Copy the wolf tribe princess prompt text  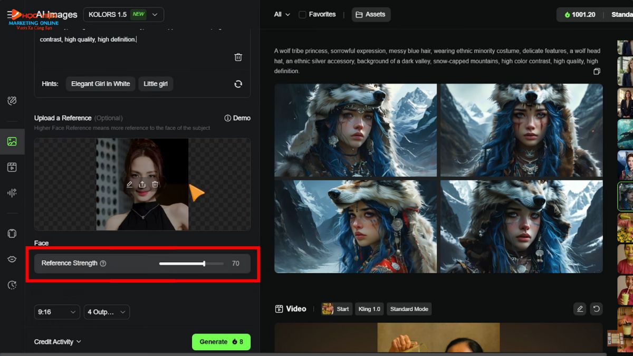[597, 71]
